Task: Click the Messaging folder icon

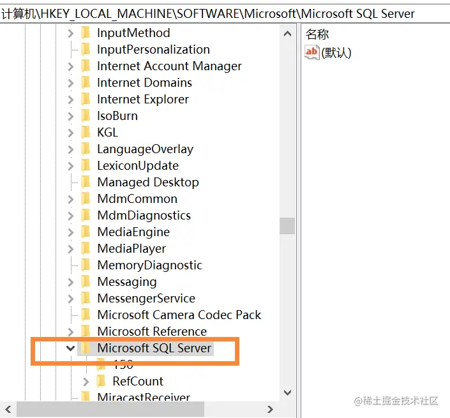Action: tap(86, 281)
